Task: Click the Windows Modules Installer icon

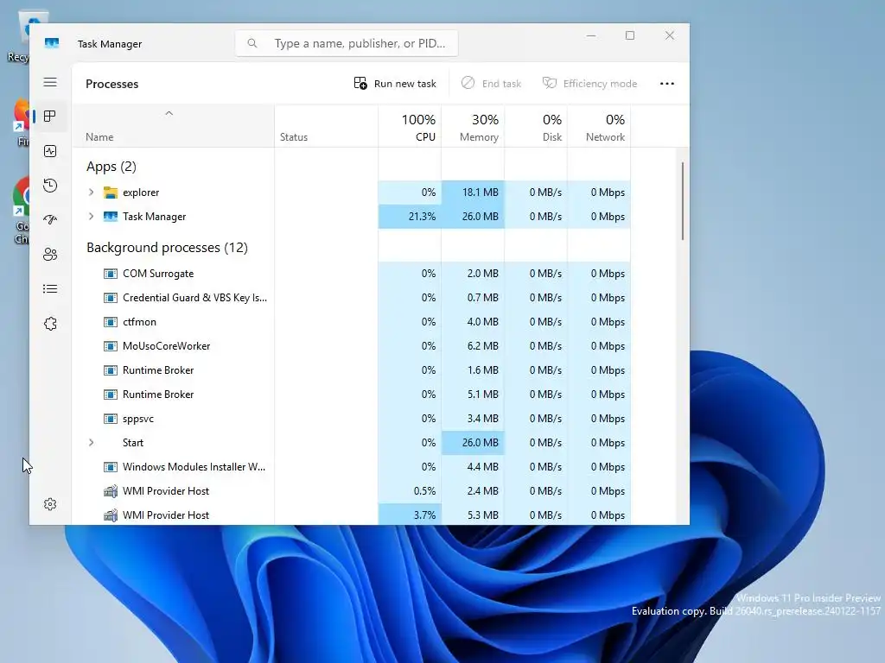Action: [x=111, y=467]
